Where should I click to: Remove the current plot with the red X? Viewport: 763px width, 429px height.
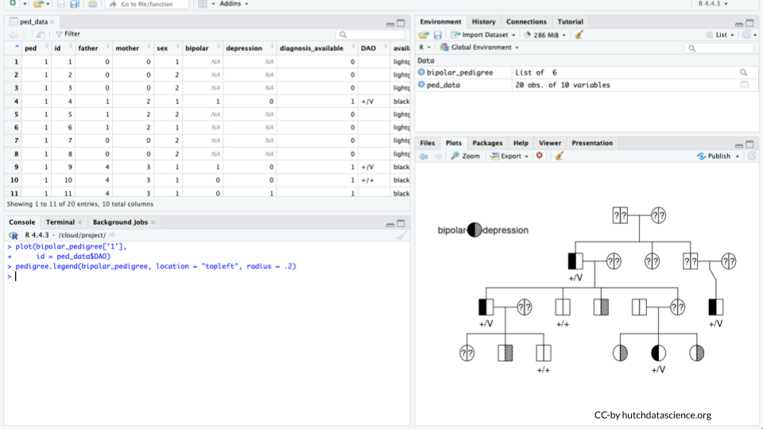pyautogui.click(x=539, y=156)
